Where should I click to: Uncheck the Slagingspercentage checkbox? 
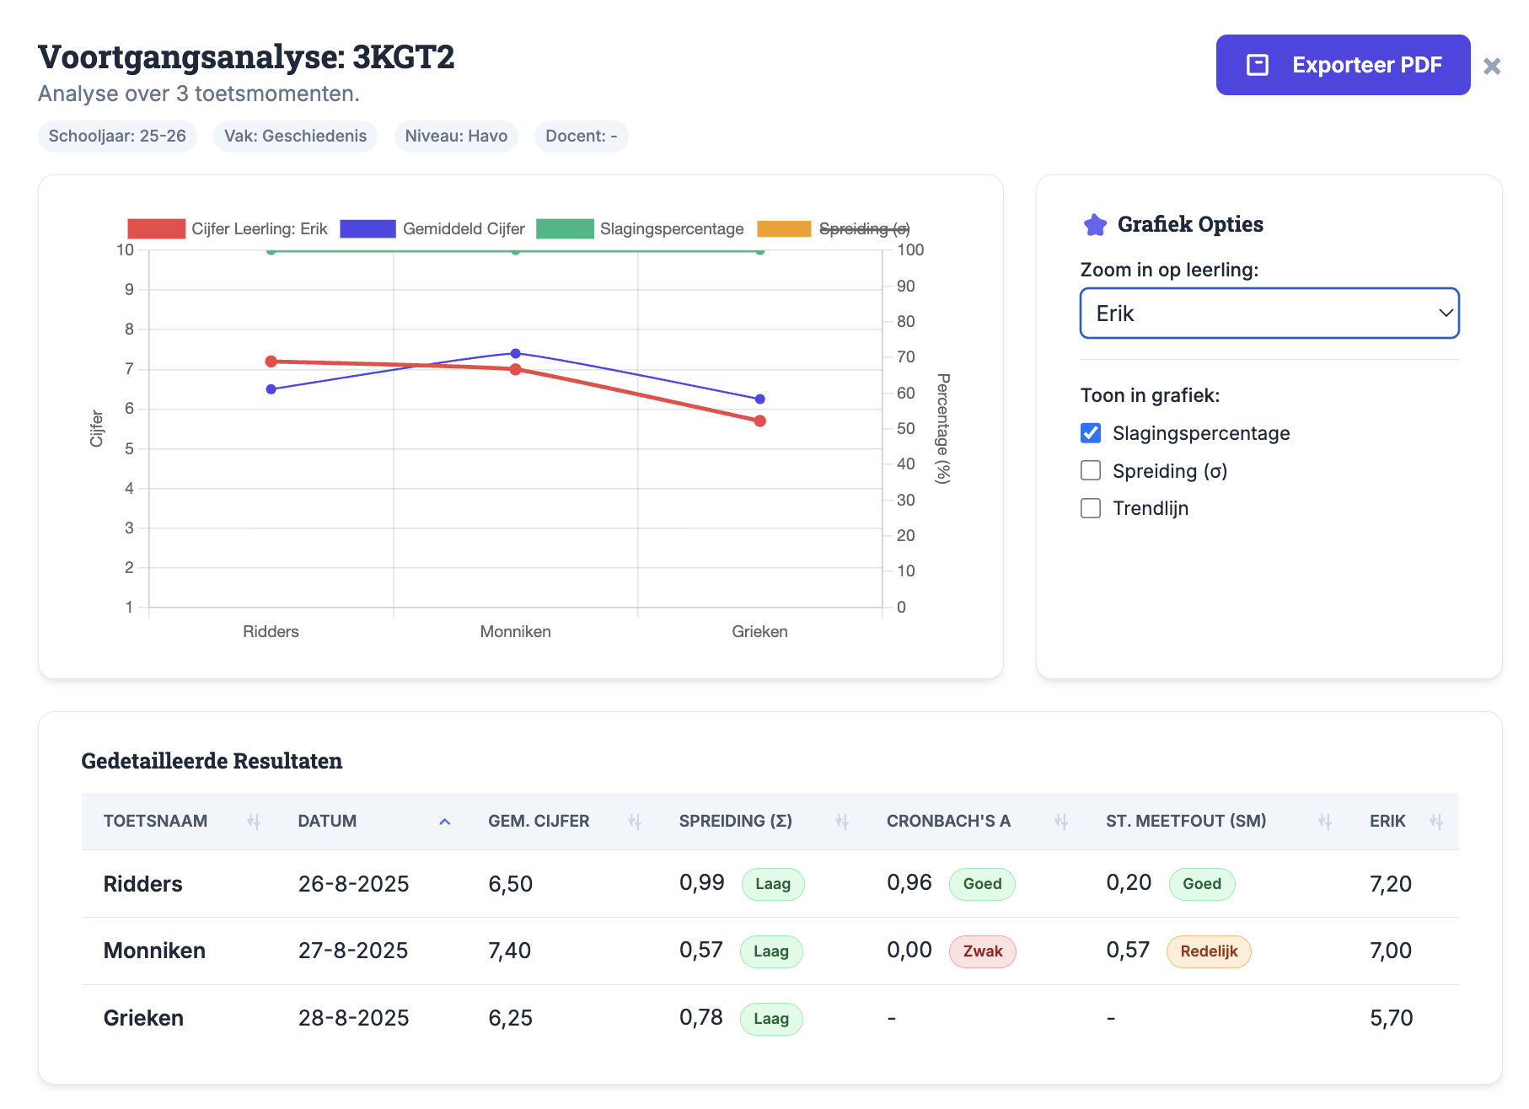point(1091,433)
